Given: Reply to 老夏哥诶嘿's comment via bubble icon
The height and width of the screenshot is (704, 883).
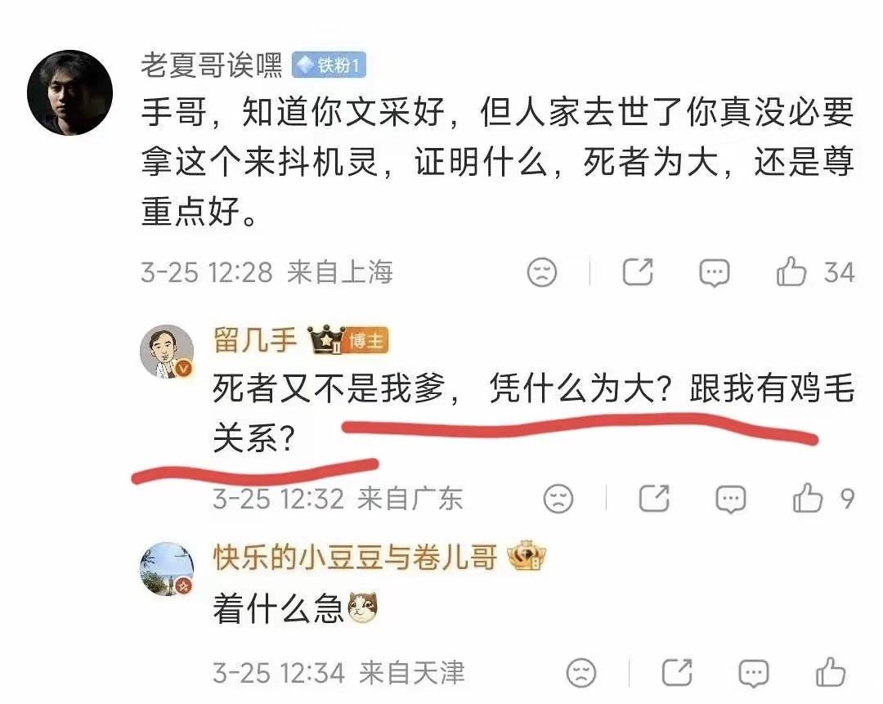Looking at the screenshot, I should (714, 273).
